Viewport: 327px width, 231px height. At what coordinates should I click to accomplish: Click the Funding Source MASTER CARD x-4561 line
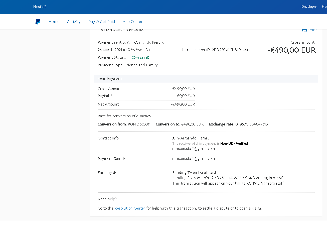[x=228, y=178]
